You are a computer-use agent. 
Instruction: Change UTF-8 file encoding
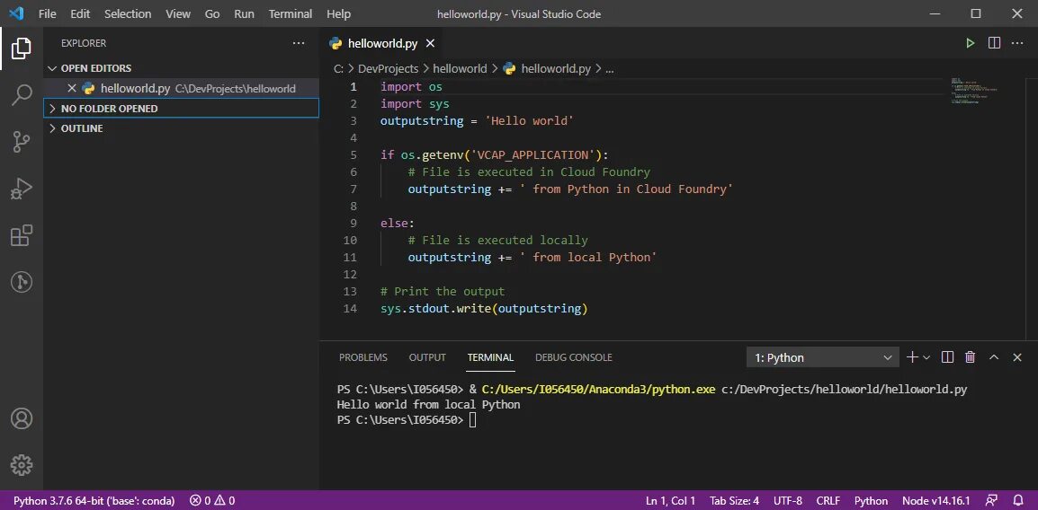[x=787, y=501]
